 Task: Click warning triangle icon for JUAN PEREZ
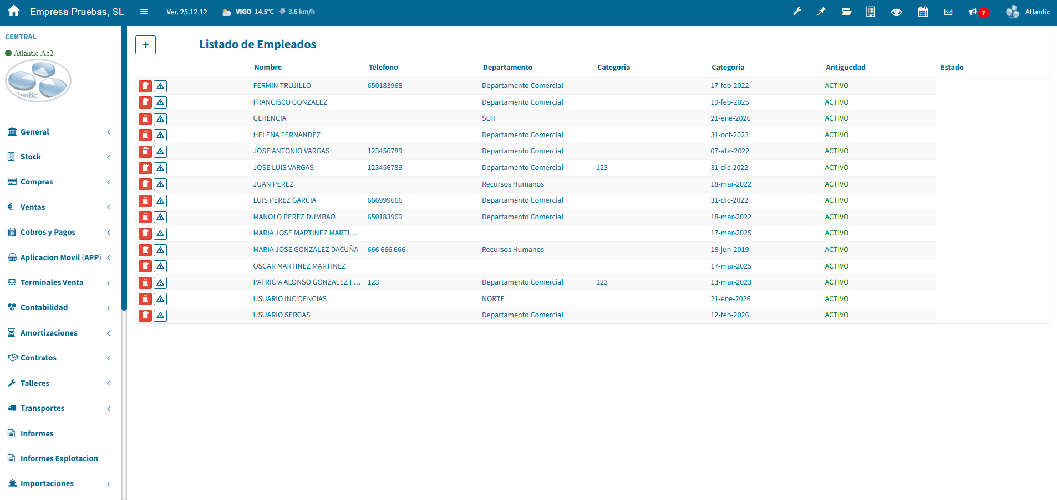pyautogui.click(x=160, y=184)
